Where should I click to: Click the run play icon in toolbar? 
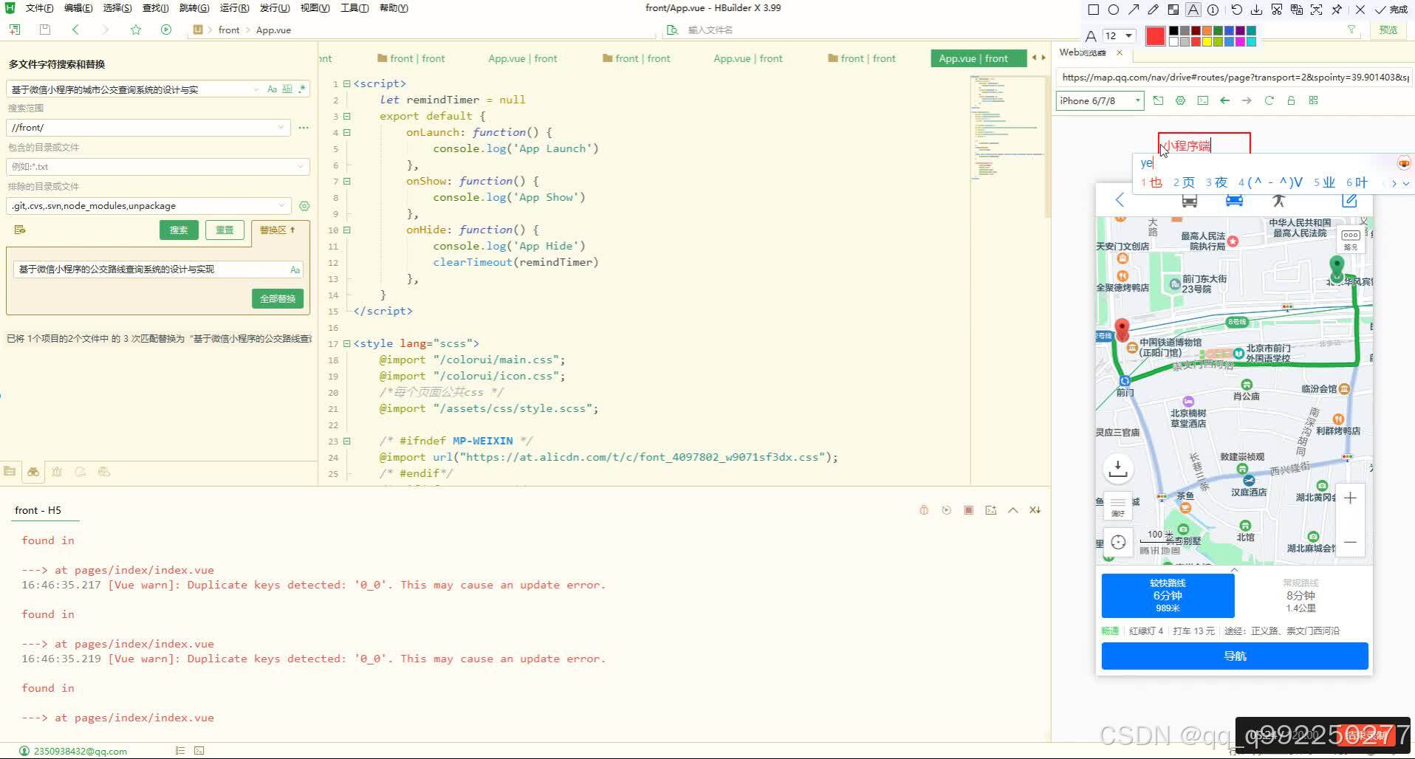(166, 30)
